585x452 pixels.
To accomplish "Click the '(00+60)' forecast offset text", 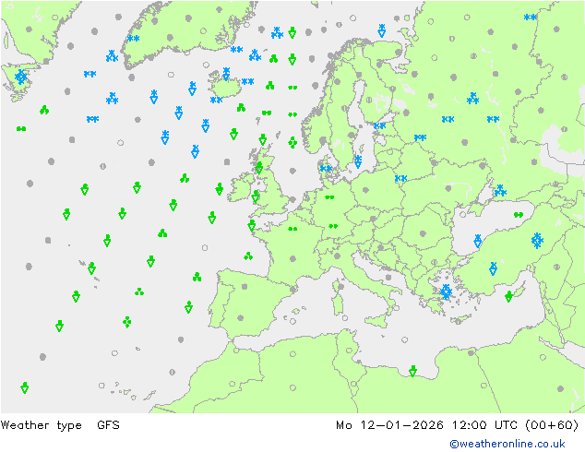I will [552, 424].
